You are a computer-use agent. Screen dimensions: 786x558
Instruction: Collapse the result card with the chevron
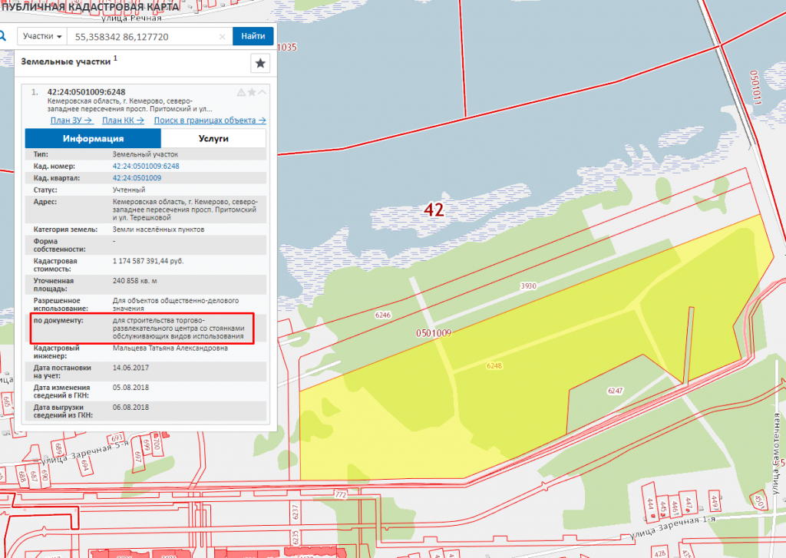263,92
